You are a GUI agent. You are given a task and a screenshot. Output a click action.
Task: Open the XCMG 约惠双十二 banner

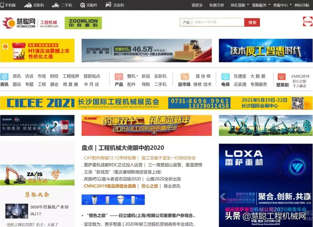(x=147, y=125)
